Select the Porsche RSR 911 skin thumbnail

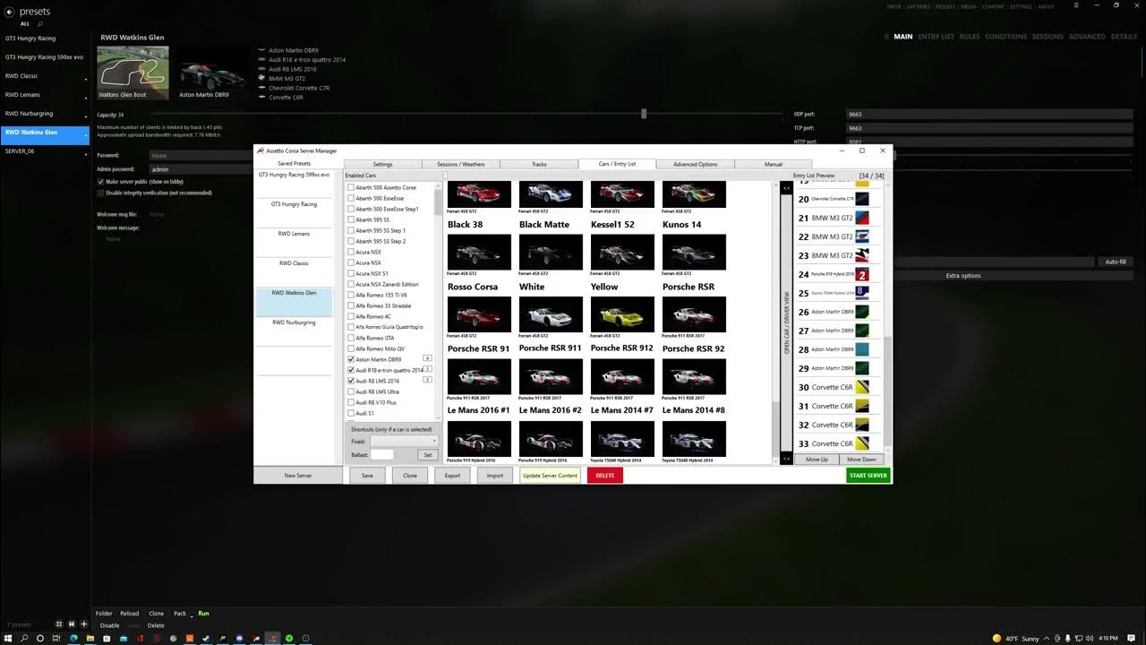pos(551,376)
